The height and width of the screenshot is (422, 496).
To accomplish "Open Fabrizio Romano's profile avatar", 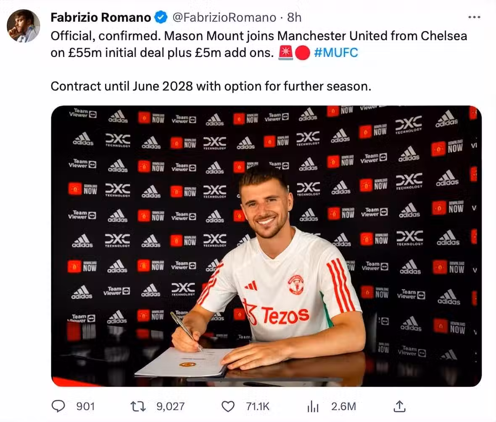I will [x=24, y=26].
